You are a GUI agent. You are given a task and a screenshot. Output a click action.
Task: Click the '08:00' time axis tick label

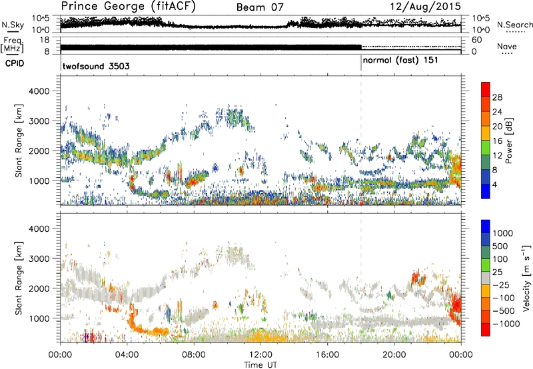point(194,355)
